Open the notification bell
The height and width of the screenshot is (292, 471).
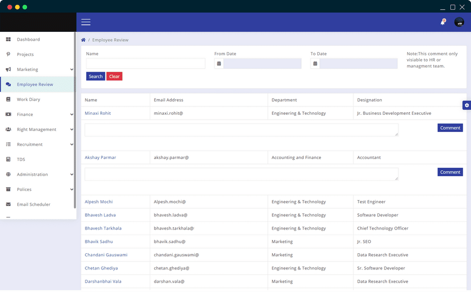443,22
